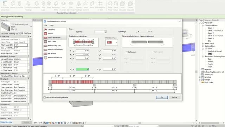
Task: Click the view horizontal scrollbar thumb
Action: (x=140, y=123)
